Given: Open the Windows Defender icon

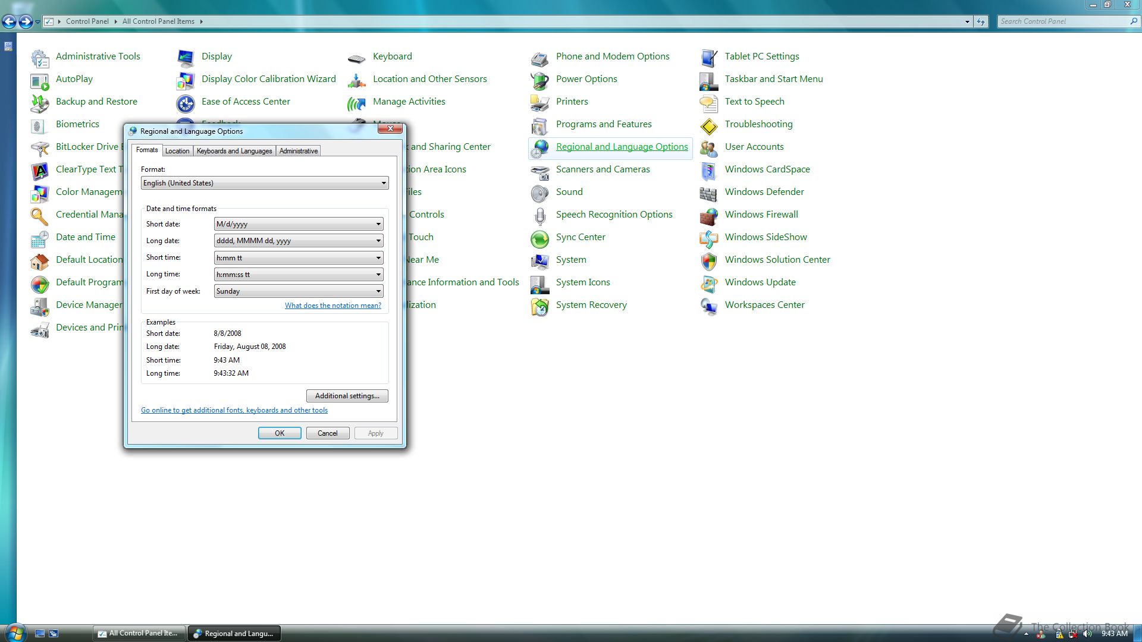Looking at the screenshot, I should pos(709,194).
